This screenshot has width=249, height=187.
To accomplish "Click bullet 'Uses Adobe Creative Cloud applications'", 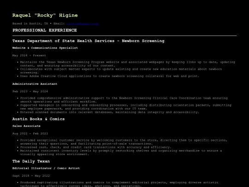I will 110,76.
